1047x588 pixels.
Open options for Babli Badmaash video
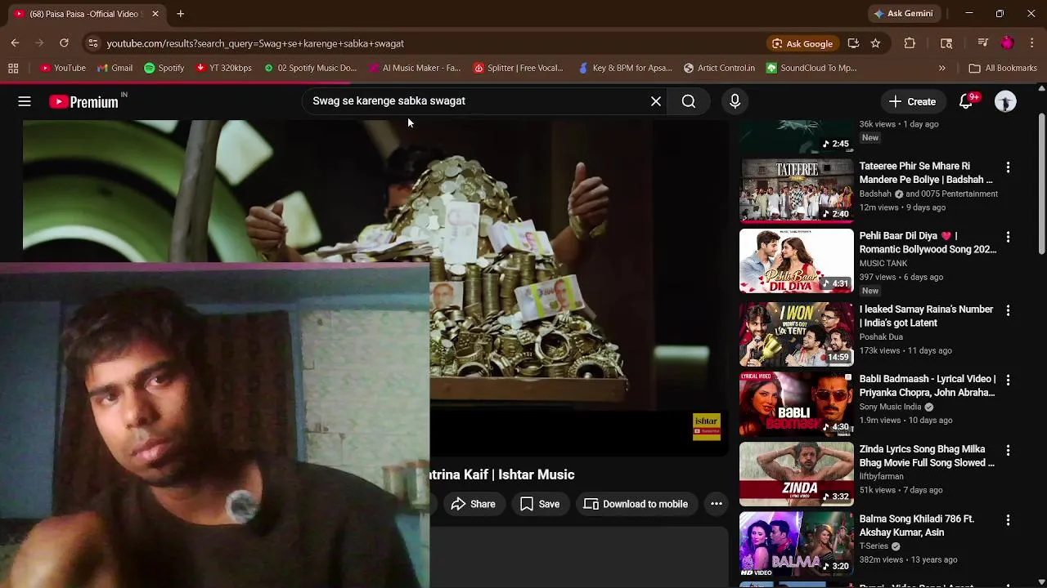pos(1008,380)
